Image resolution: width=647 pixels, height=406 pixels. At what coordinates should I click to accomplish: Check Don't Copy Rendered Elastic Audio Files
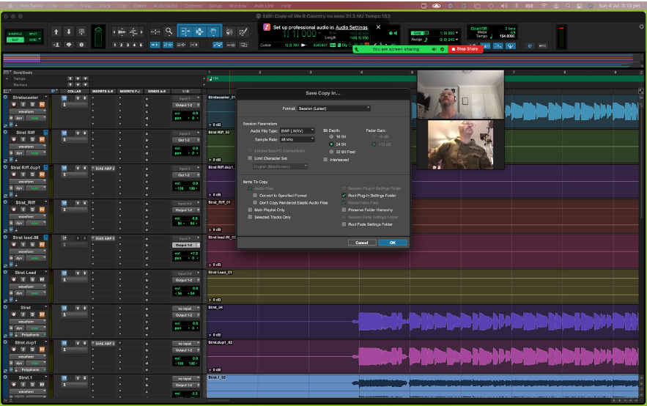[x=255, y=203]
